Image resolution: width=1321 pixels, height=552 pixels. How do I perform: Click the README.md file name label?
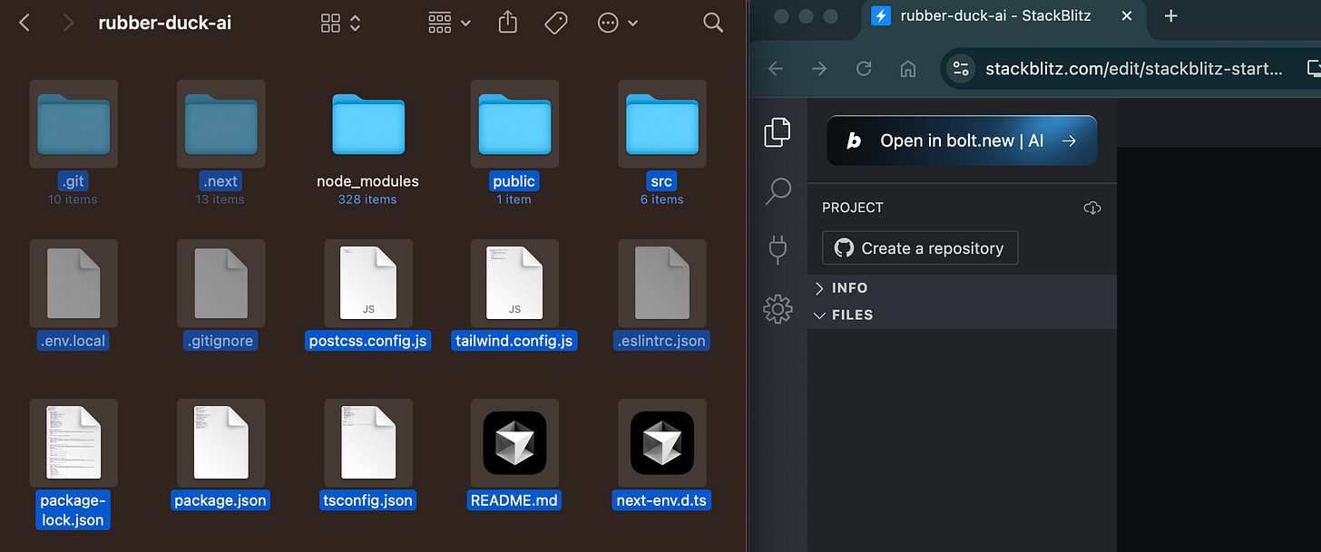click(514, 500)
